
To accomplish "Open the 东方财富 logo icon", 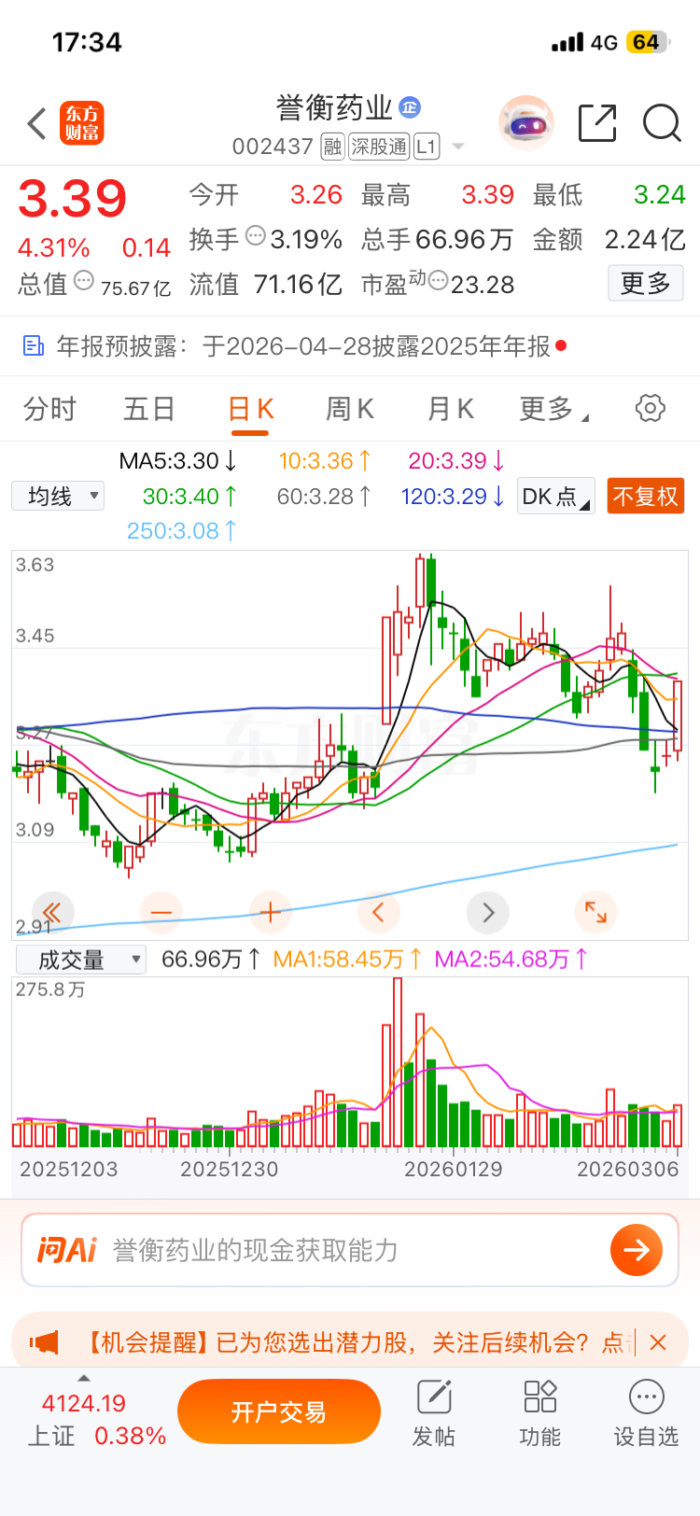I will click(82, 123).
